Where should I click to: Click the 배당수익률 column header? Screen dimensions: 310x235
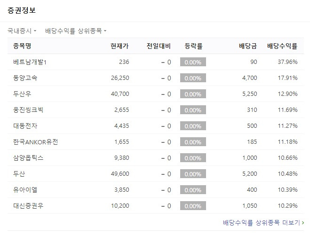(x=282, y=46)
